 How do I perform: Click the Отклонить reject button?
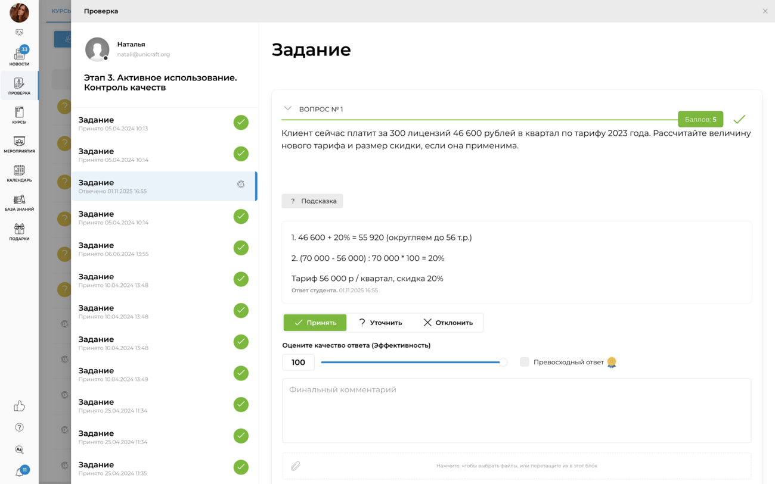pos(448,323)
